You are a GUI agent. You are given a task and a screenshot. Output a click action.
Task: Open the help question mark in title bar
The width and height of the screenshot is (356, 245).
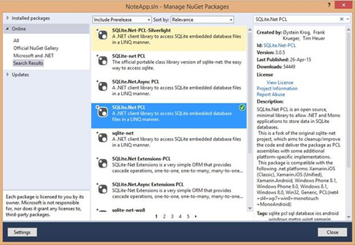pos(329,5)
